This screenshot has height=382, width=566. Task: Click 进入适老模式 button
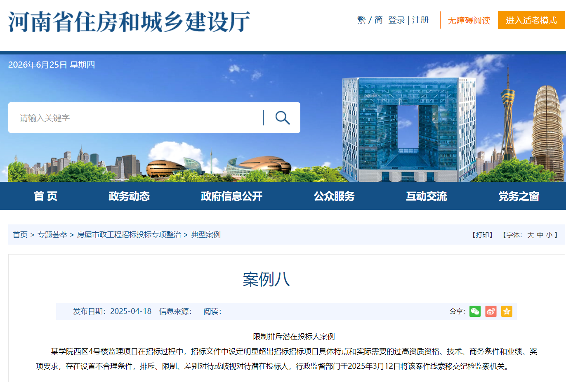(531, 20)
